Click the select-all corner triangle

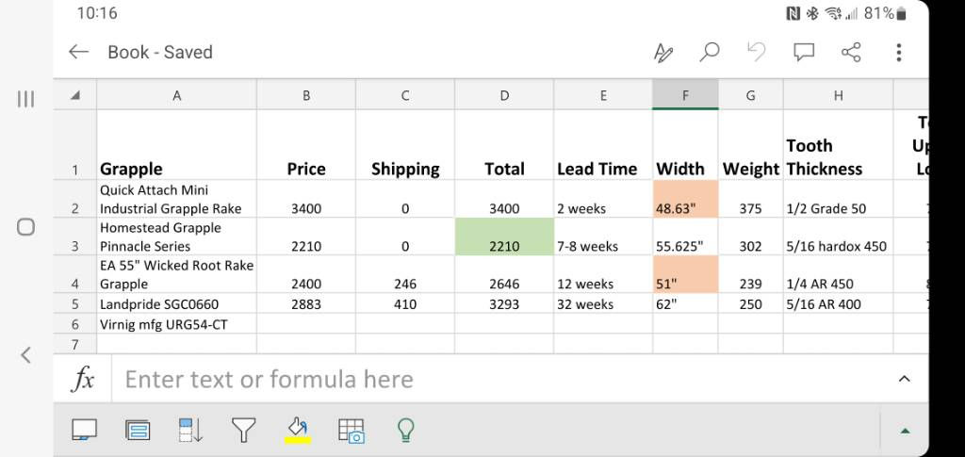coord(75,95)
